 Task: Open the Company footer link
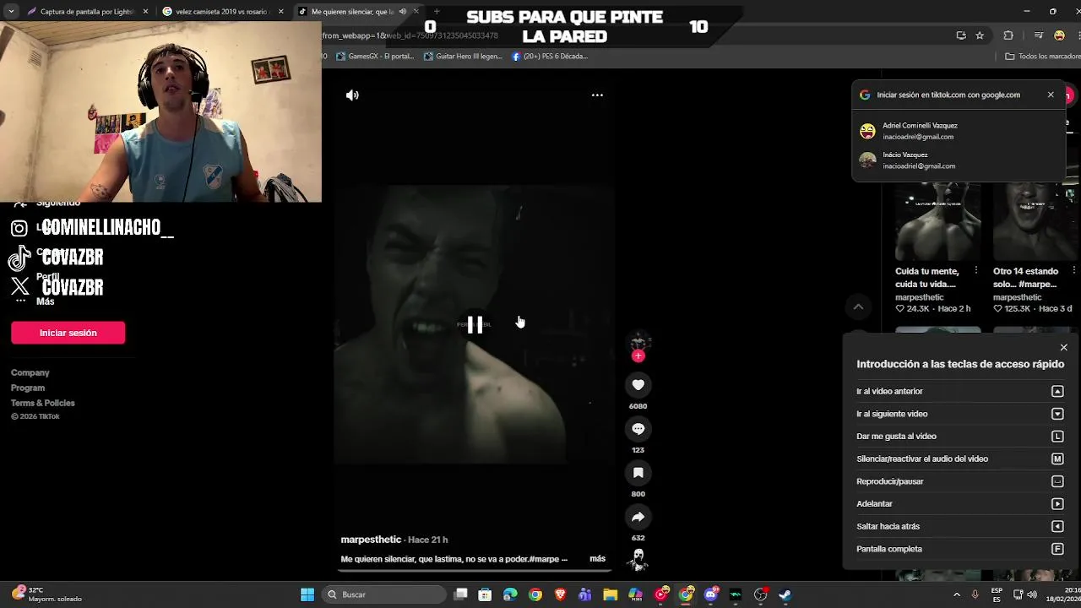[30, 372]
